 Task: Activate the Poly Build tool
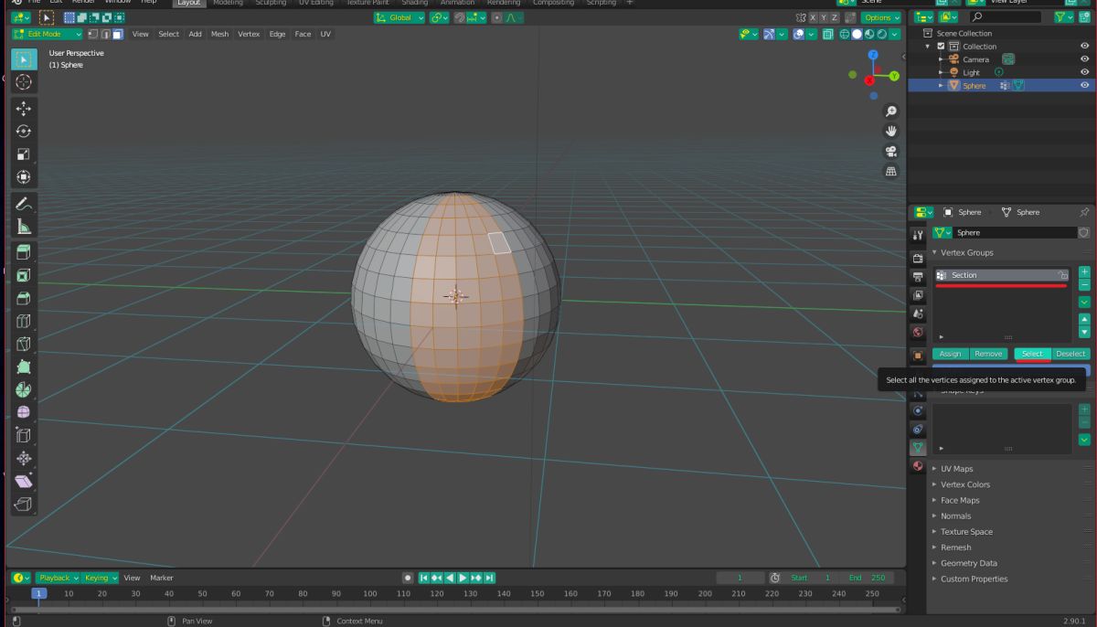pos(24,367)
